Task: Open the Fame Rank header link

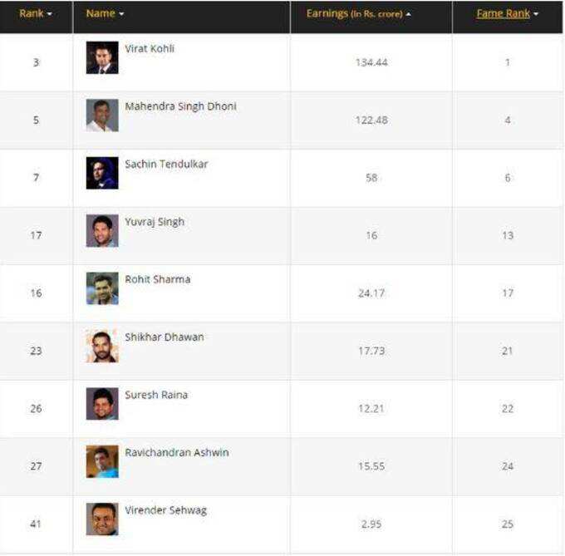Action: tap(503, 13)
